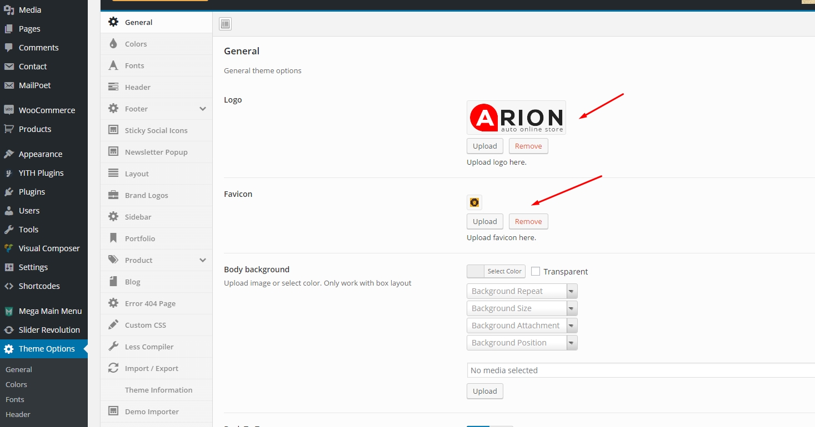Image resolution: width=815 pixels, height=427 pixels.
Task: Click the WooCommerce sidebar icon
Action: pyautogui.click(x=8, y=110)
